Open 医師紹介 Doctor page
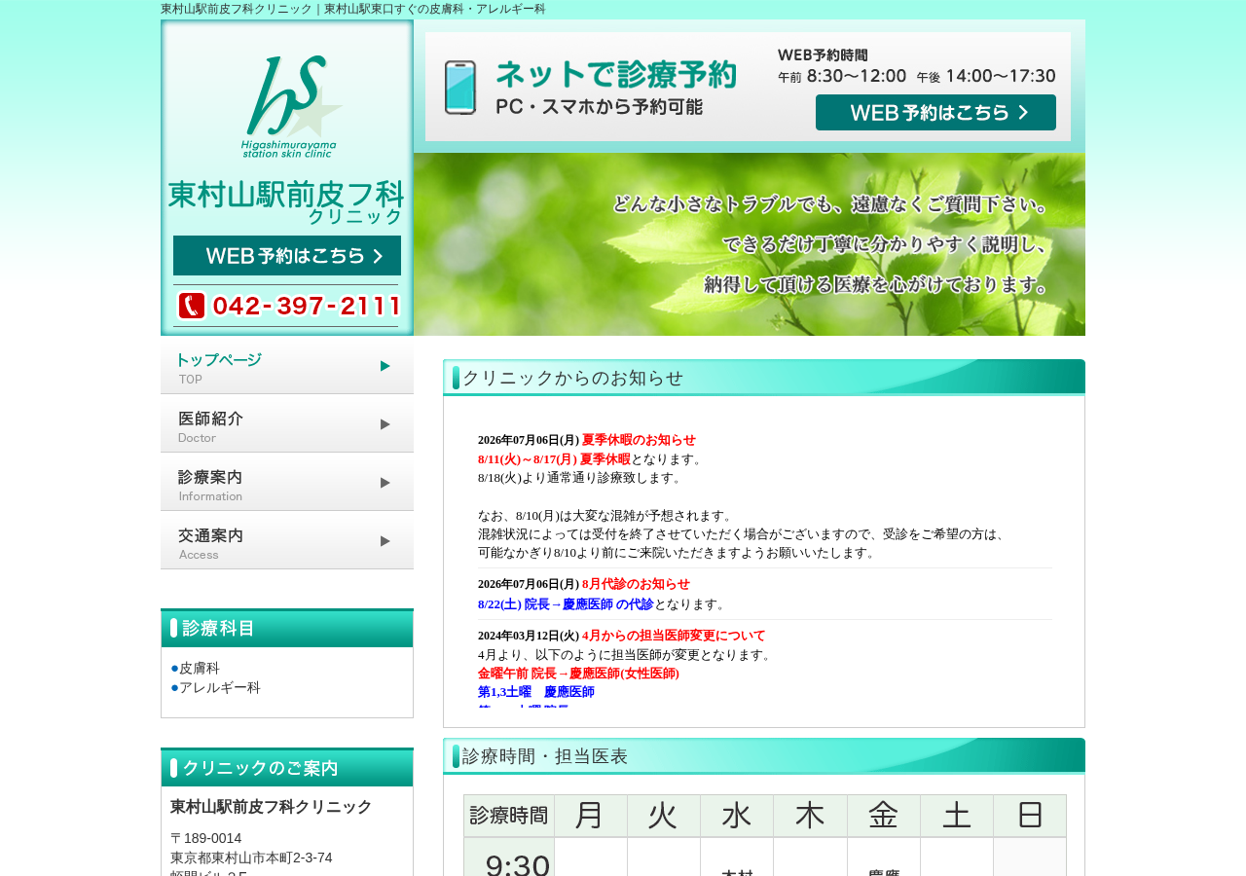 tap(287, 423)
